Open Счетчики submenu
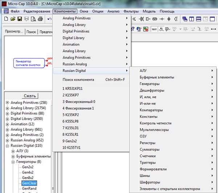The image size is (218, 193). pyautogui.click(x=173, y=156)
